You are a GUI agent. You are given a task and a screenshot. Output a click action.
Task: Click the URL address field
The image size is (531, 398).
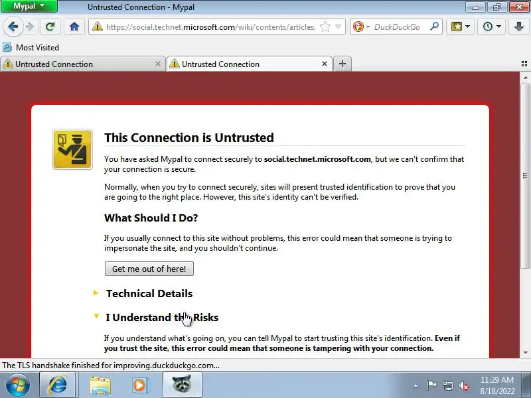[210, 27]
